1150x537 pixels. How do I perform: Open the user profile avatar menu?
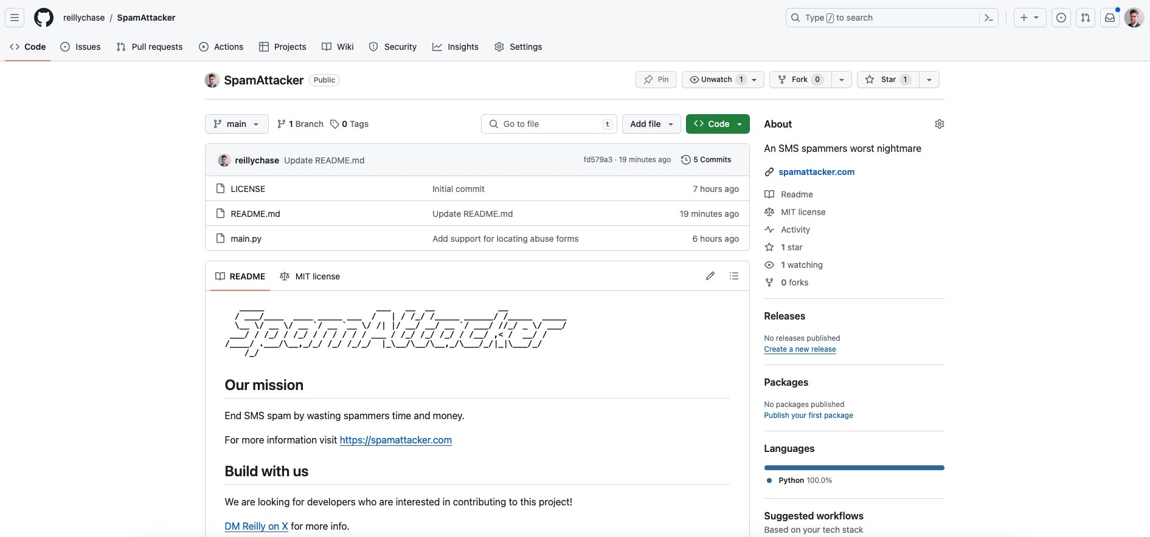click(x=1134, y=18)
